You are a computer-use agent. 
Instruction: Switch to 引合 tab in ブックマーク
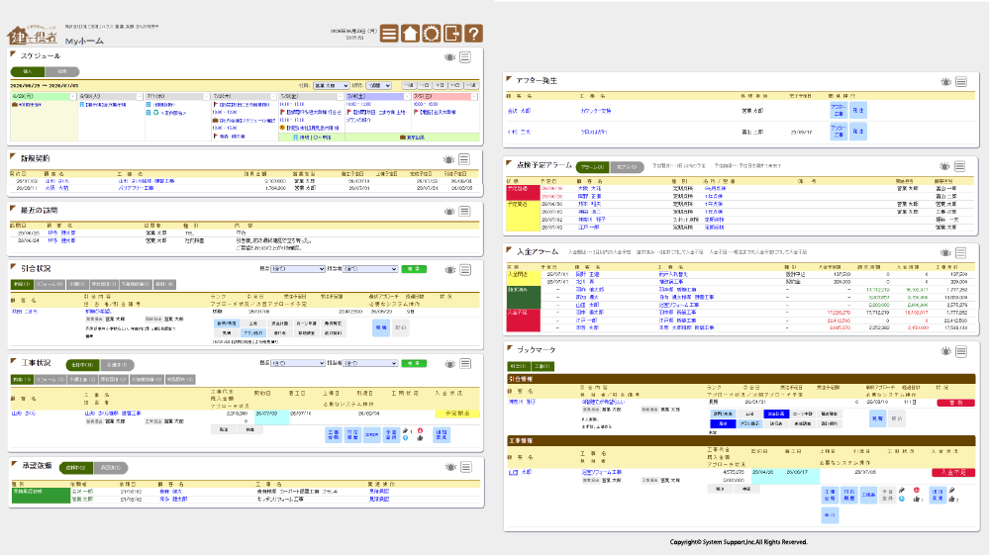click(518, 366)
